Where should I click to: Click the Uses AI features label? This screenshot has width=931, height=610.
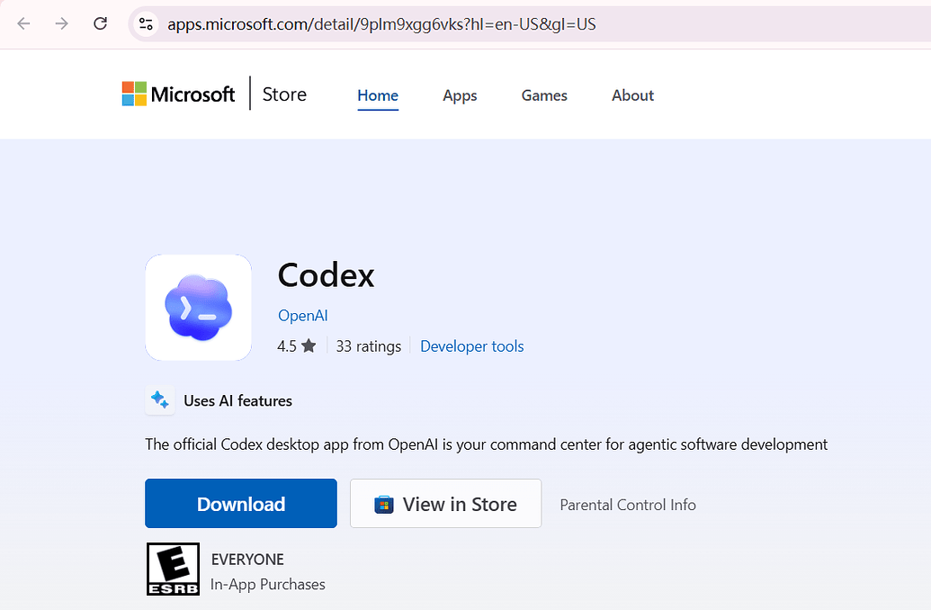pyautogui.click(x=238, y=401)
